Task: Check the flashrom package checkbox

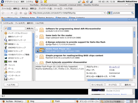Action: (x=37, y=57)
